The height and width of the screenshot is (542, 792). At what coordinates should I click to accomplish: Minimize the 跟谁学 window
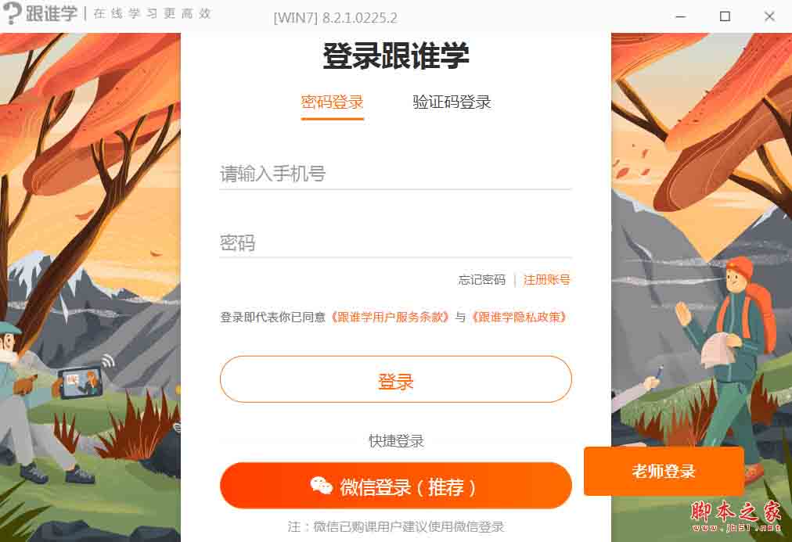680,16
